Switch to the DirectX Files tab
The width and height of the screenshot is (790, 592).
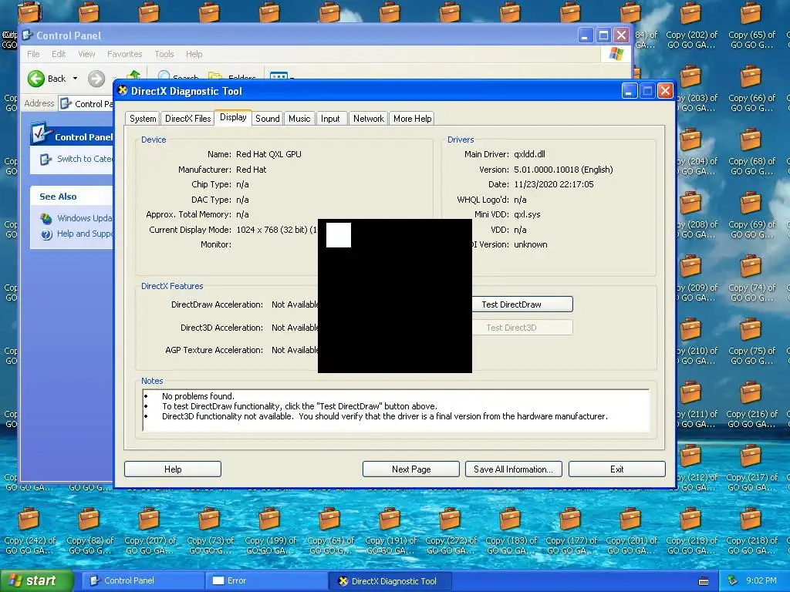pyautogui.click(x=188, y=119)
